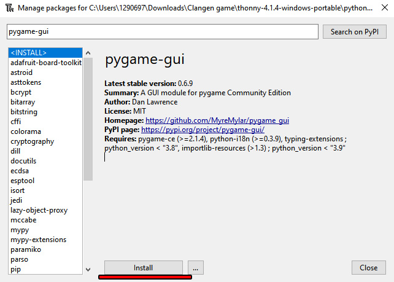Viewport: 394px width, 282px height.
Task: Focus the package search field containing pygame-gui
Action: (x=162, y=32)
